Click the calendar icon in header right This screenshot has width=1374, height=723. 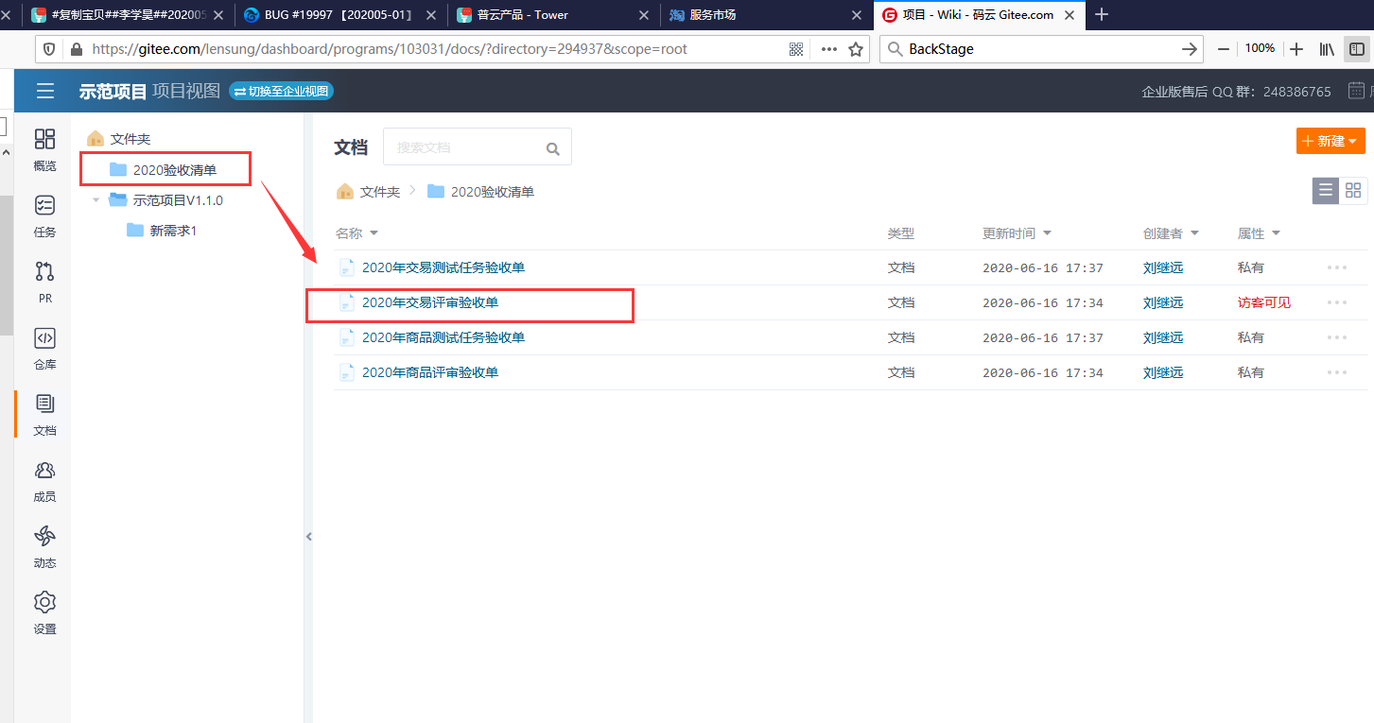point(1356,91)
